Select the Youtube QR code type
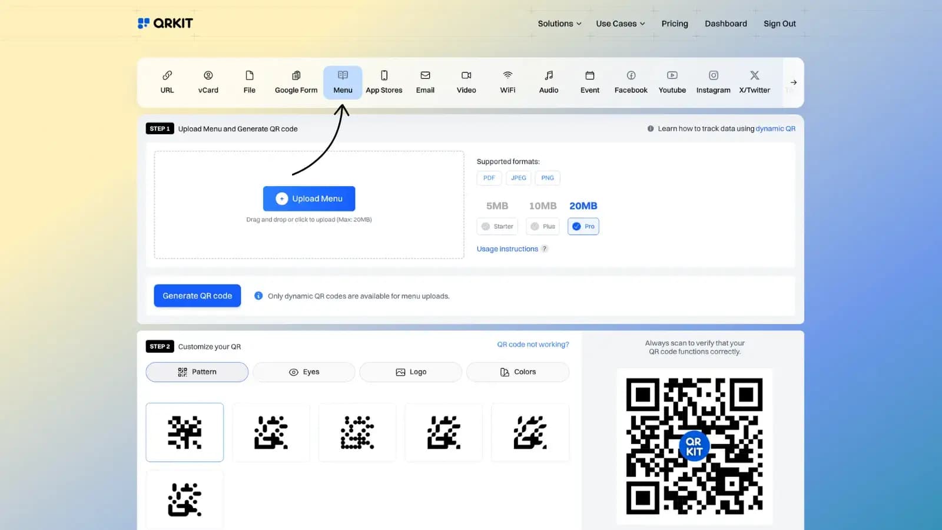Image resolution: width=942 pixels, height=530 pixels. pos(672,82)
